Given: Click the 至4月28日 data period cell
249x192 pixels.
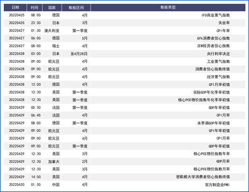Looking at the screenshot, I should 79,54.
